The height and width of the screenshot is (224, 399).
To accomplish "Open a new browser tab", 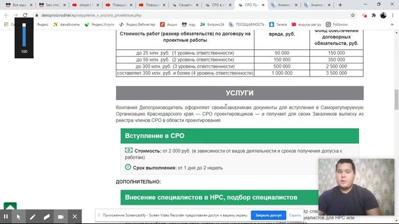I will [340, 5].
